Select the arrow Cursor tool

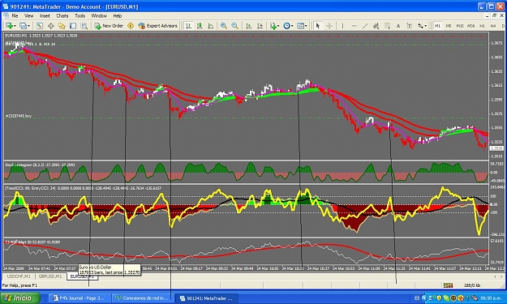coord(317,26)
